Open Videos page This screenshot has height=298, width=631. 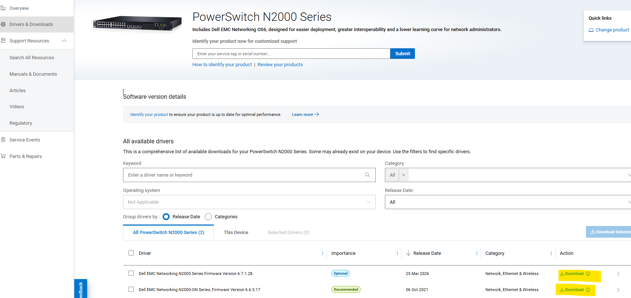pos(17,107)
